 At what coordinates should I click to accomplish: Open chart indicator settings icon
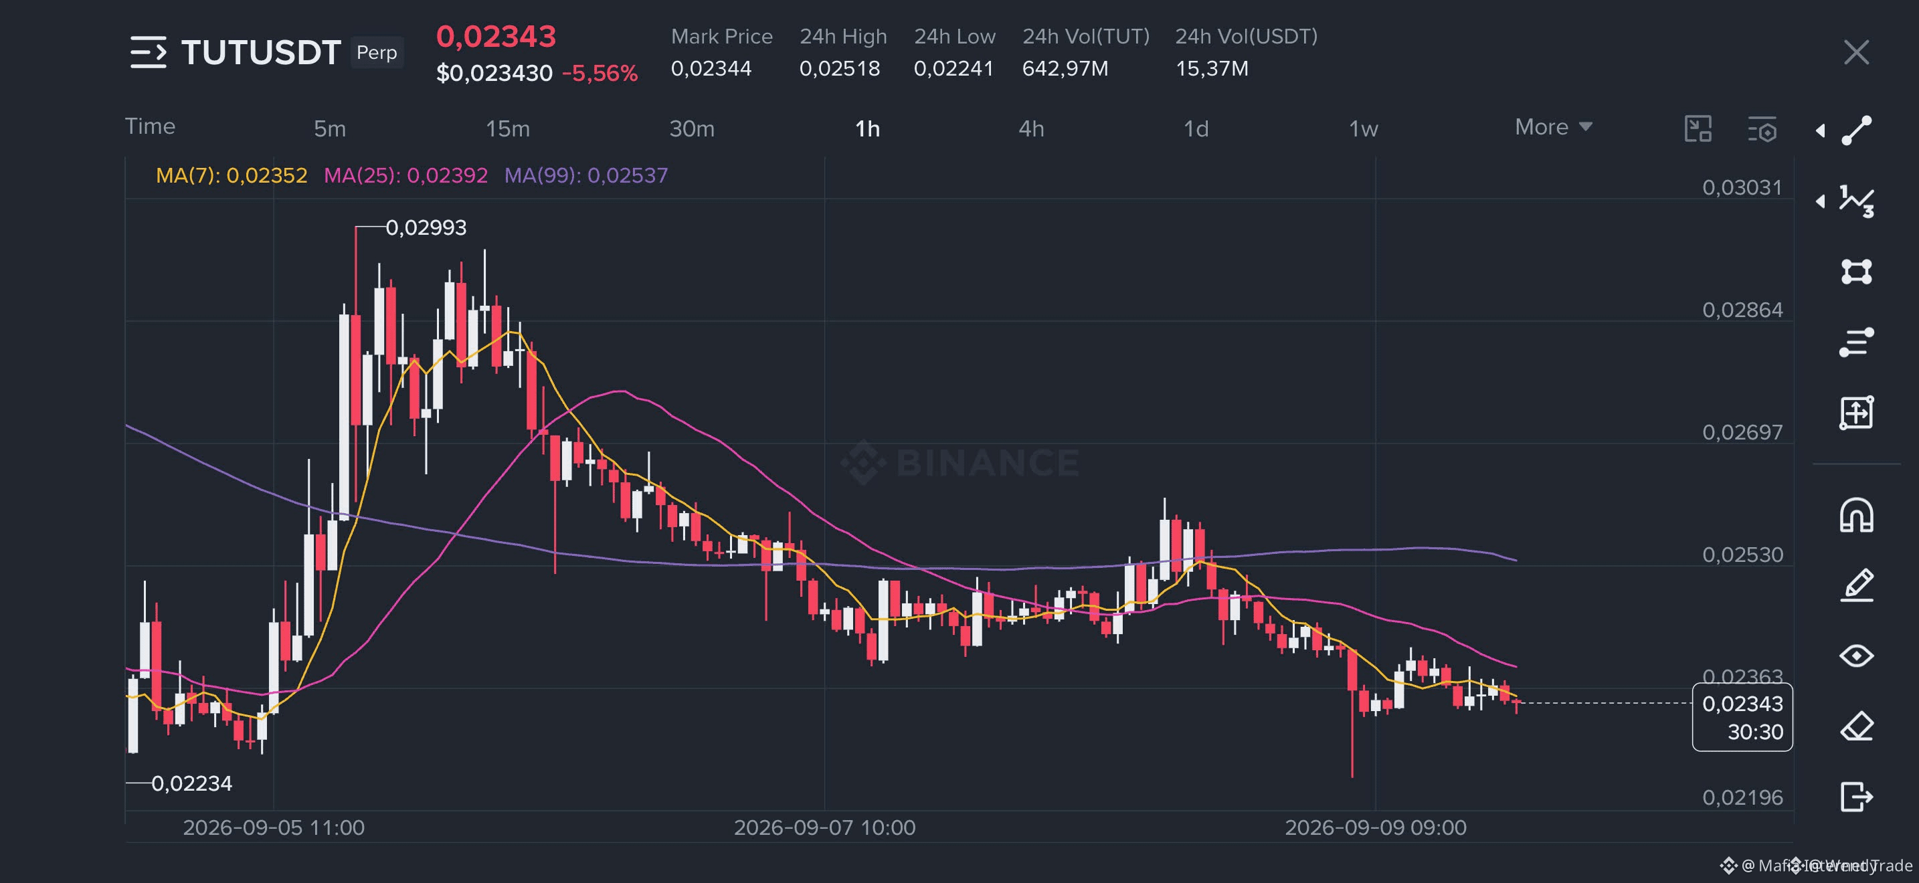pos(1762,129)
